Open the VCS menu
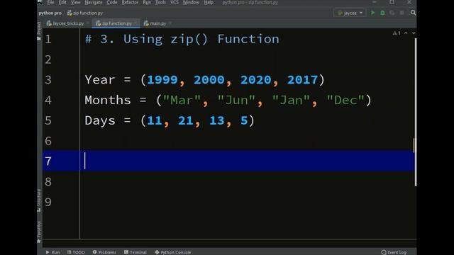The image size is (454, 255). click(x=175, y=2)
